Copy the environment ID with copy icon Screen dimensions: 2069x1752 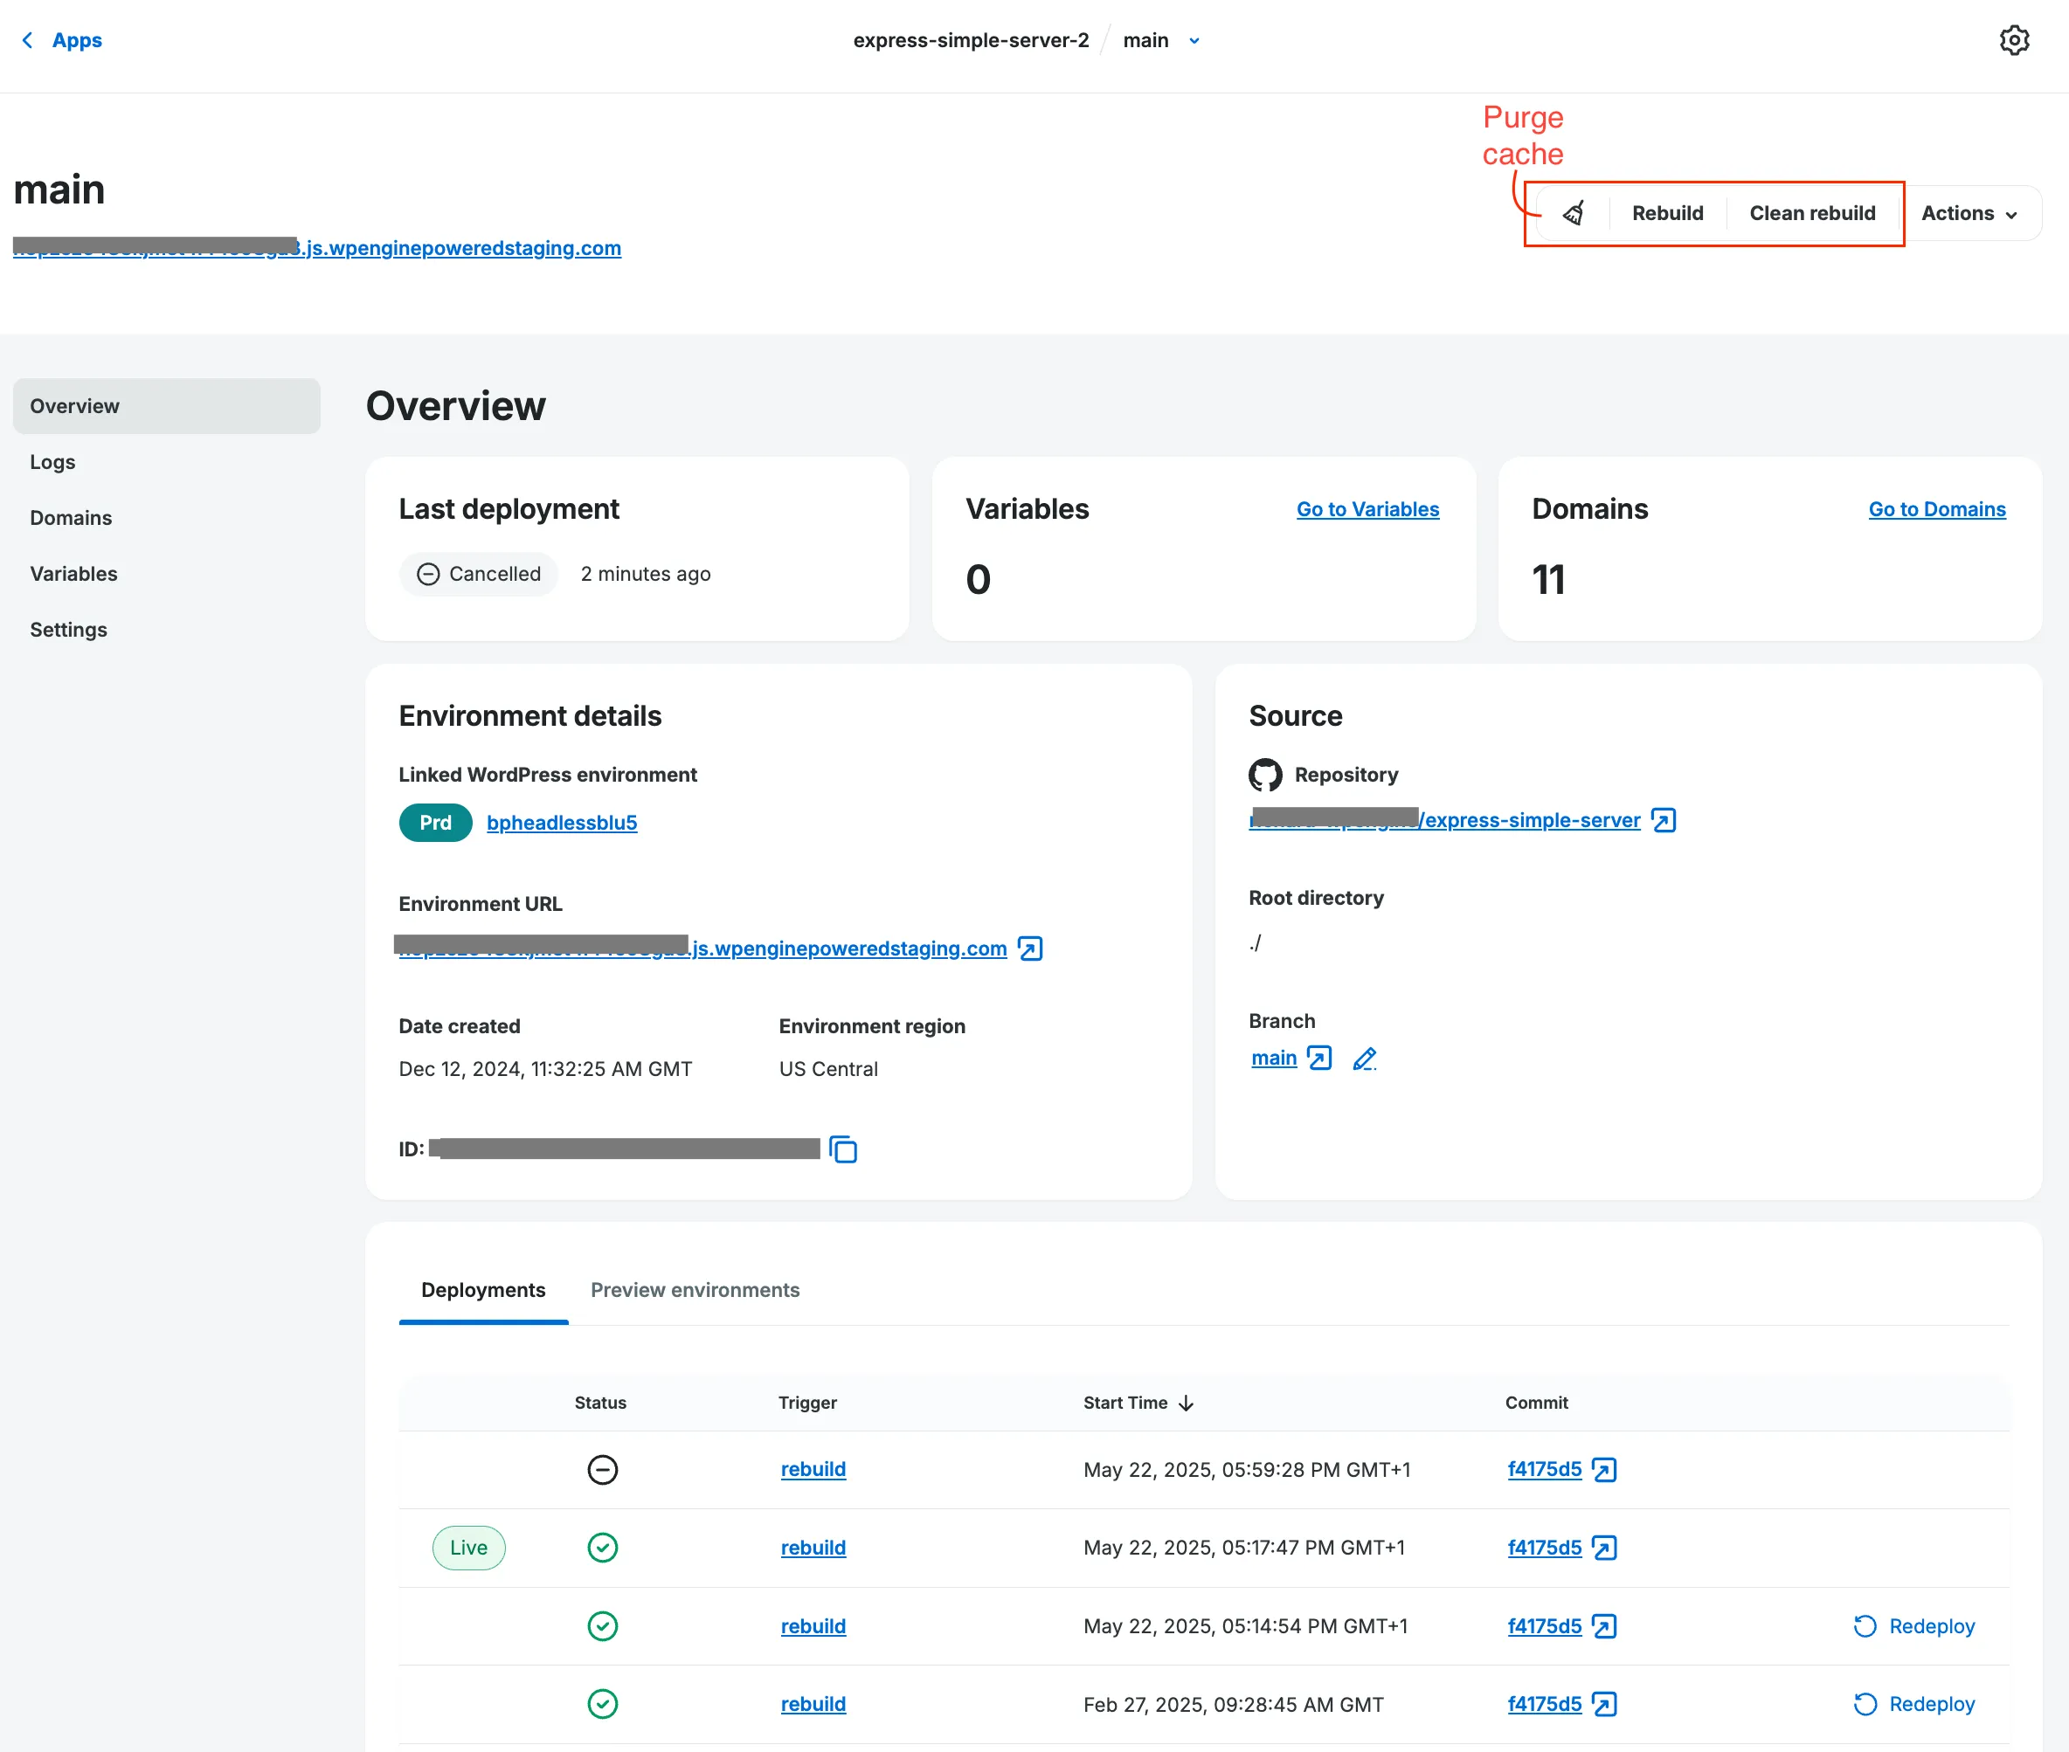[x=844, y=1149]
